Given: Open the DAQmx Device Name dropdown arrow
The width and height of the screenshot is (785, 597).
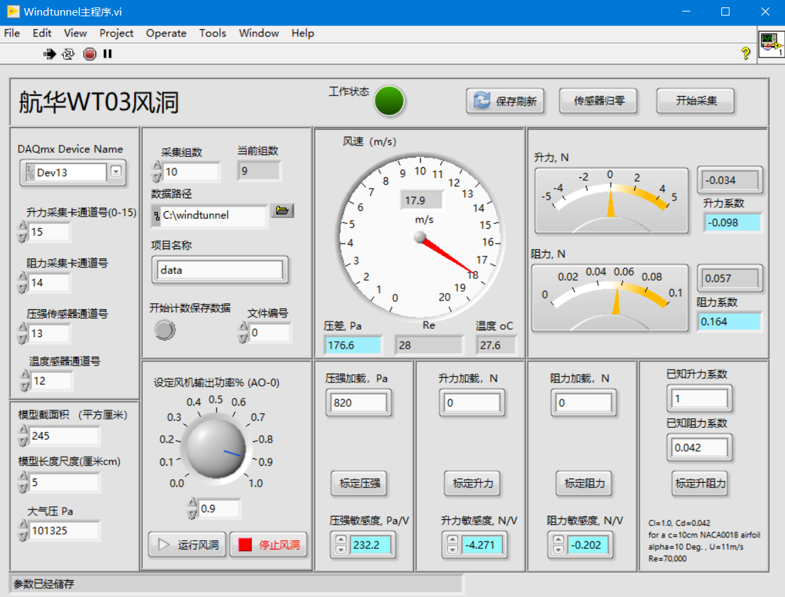Looking at the screenshot, I should click(116, 172).
